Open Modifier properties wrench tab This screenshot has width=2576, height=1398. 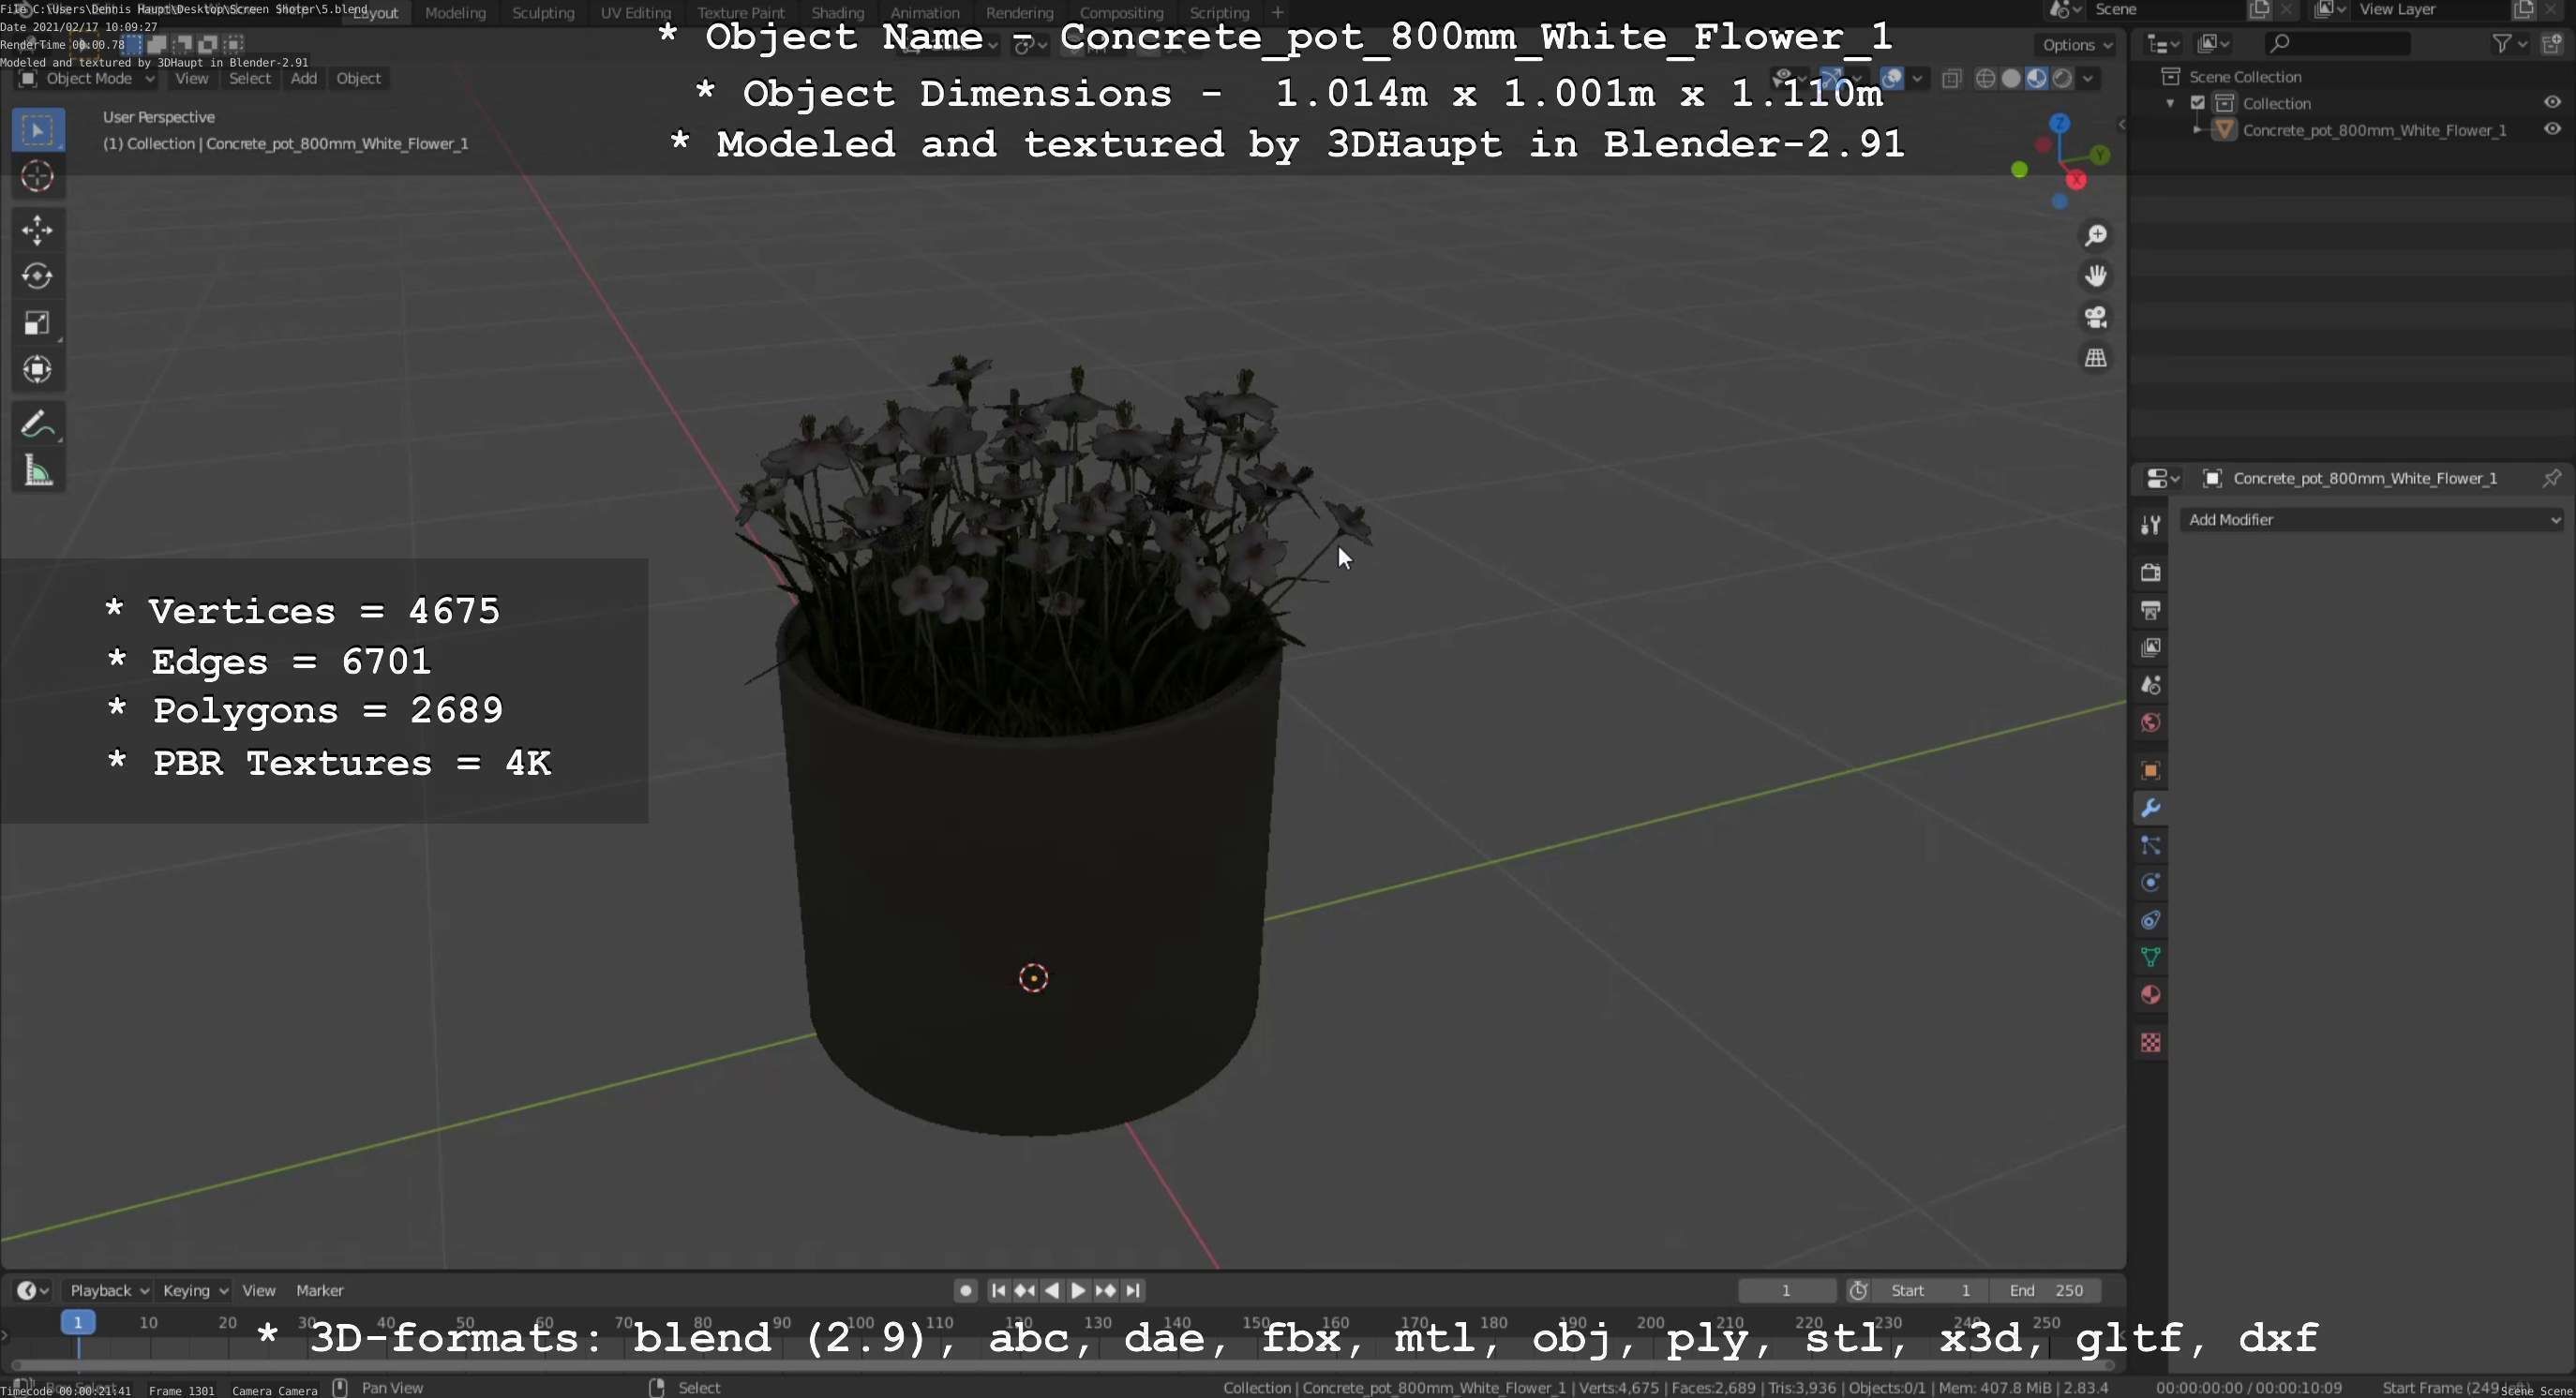click(x=2151, y=809)
